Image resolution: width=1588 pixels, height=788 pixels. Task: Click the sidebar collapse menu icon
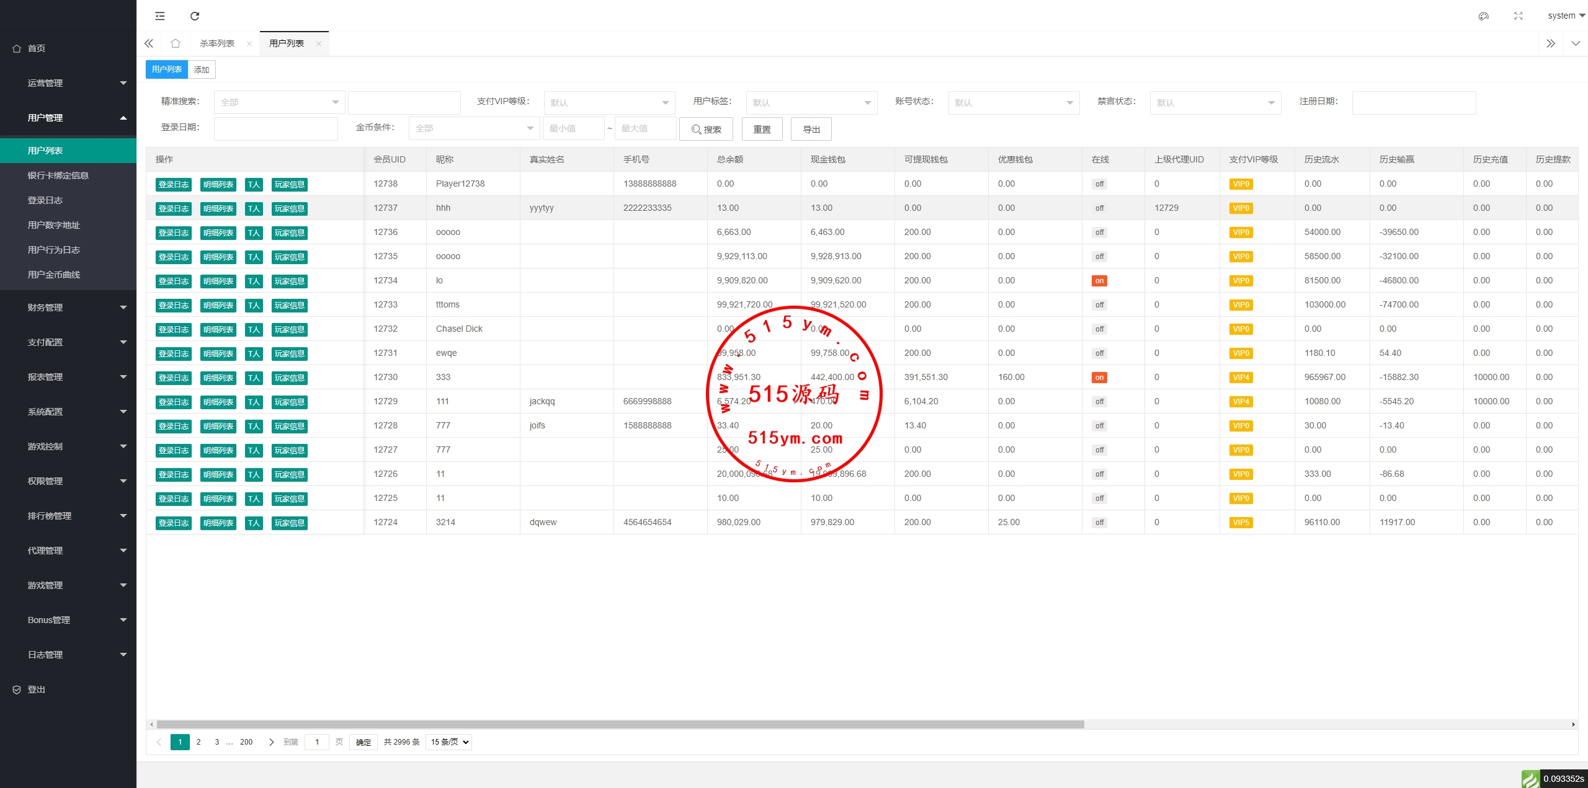(x=160, y=16)
